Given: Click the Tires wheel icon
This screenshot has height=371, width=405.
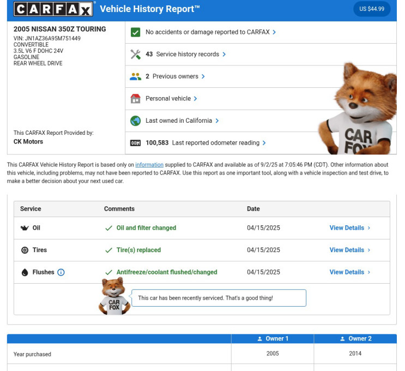Looking at the screenshot, I should point(25,250).
